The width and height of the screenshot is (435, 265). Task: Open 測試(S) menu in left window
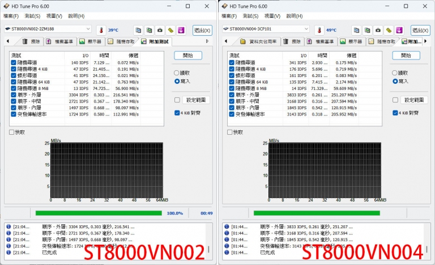tap(32, 16)
